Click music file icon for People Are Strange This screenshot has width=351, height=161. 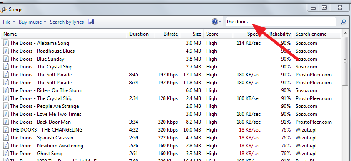click(6, 106)
